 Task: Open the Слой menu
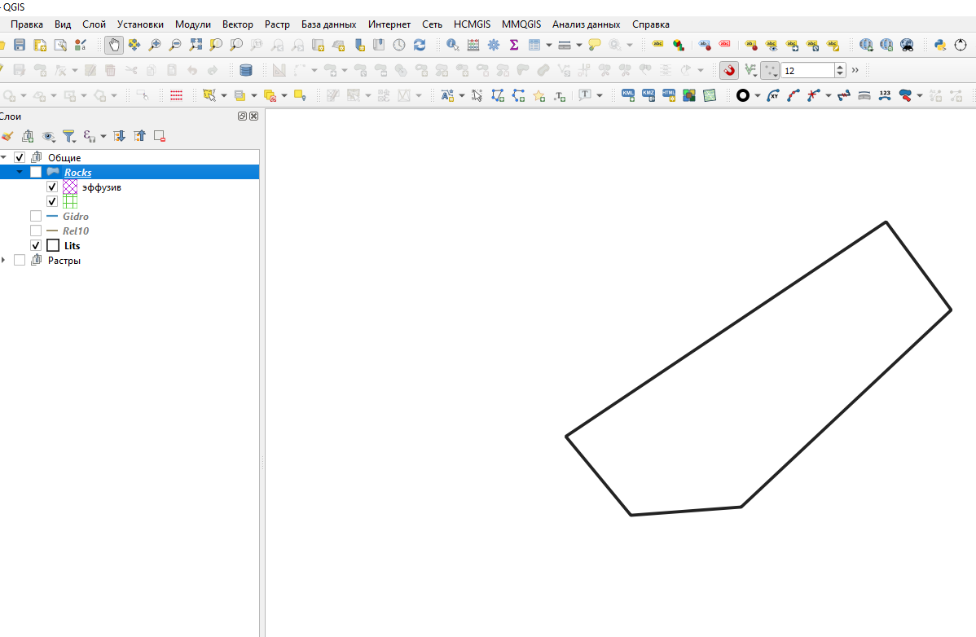pyautogui.click(x=94, y=24)
